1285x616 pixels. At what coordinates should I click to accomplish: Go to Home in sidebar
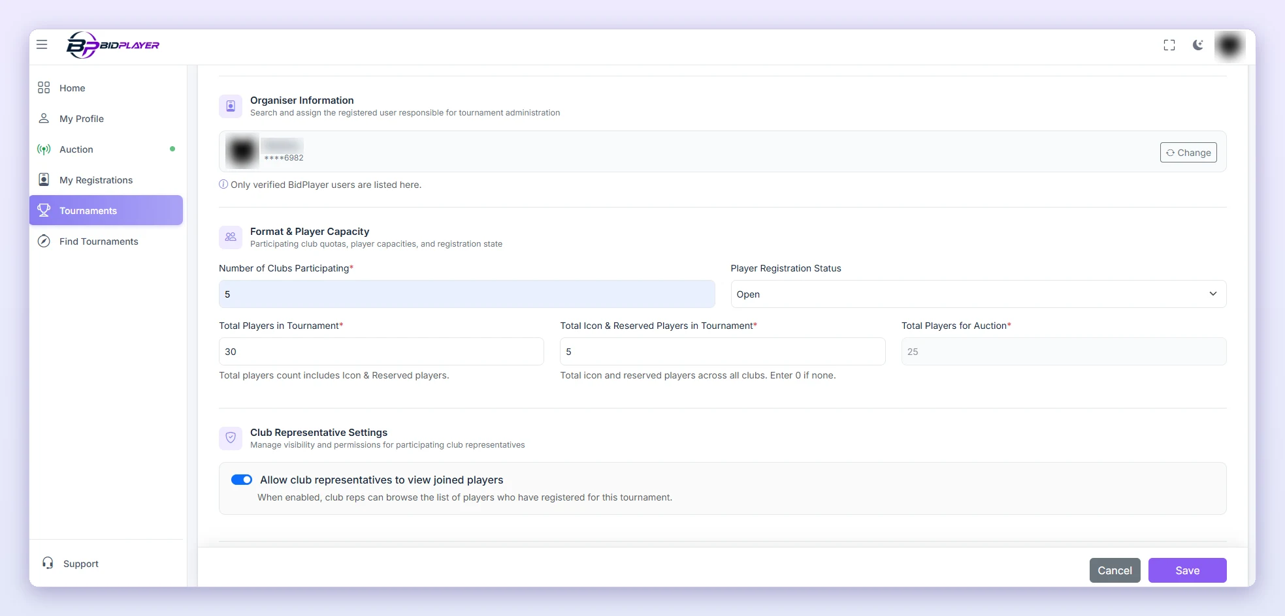tap(106, 88)
